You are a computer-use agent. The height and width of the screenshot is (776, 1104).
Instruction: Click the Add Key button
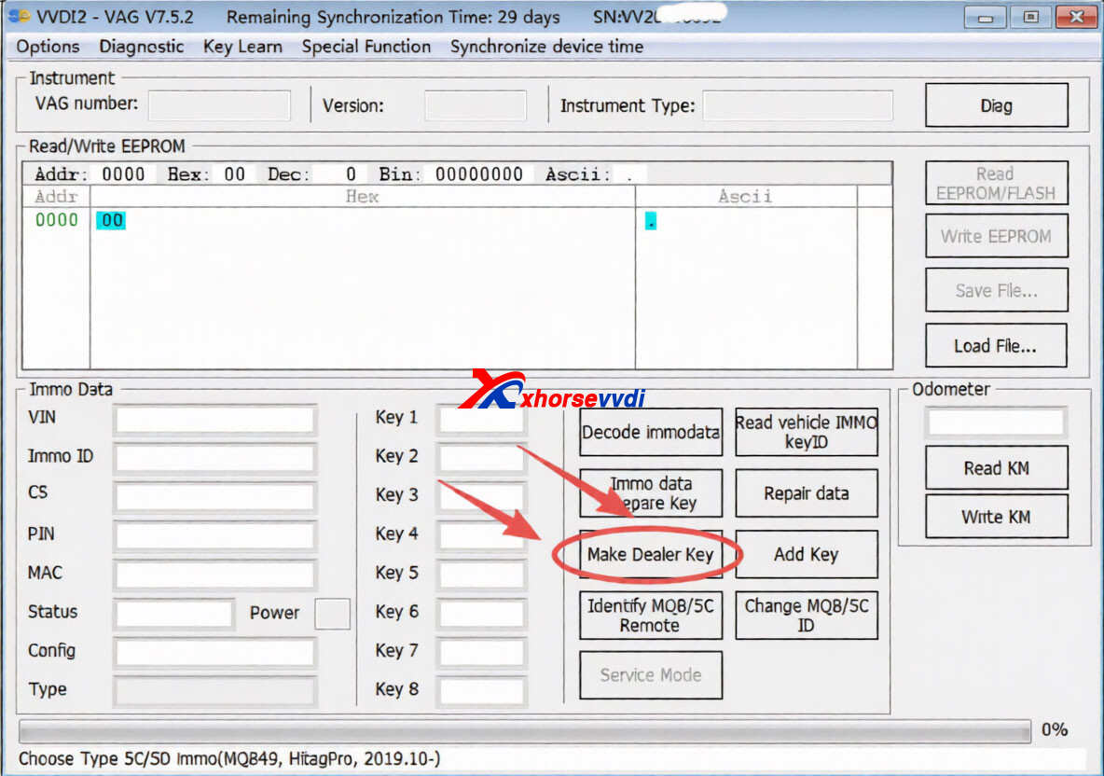(x=806, y=554)
